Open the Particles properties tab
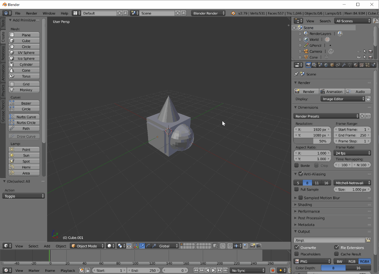The height and width of the screenshot is (274, 379). click(368, 65)
